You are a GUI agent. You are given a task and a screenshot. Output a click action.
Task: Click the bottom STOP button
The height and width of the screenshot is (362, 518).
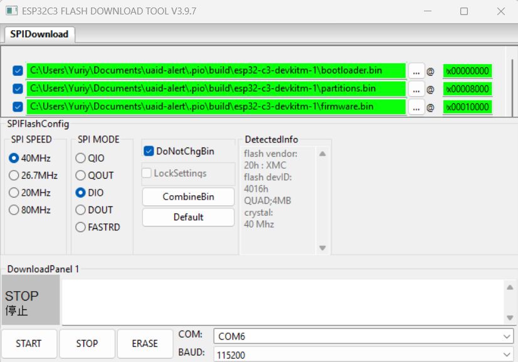pyautogui.click(x=87, y=343)
